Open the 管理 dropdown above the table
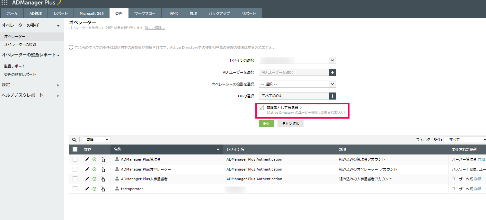The height and width of the screenshot is (220, 486). (x=96, y=140)
